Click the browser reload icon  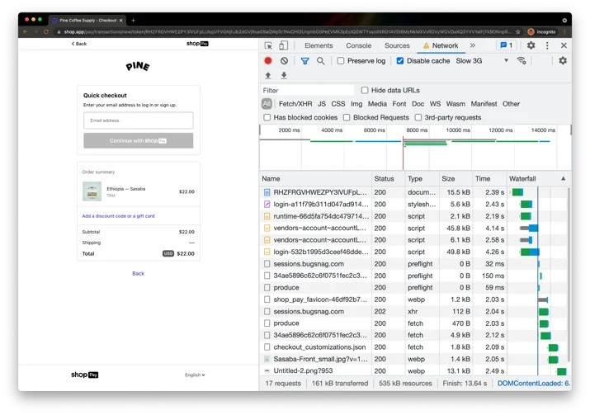click(46, 32)
